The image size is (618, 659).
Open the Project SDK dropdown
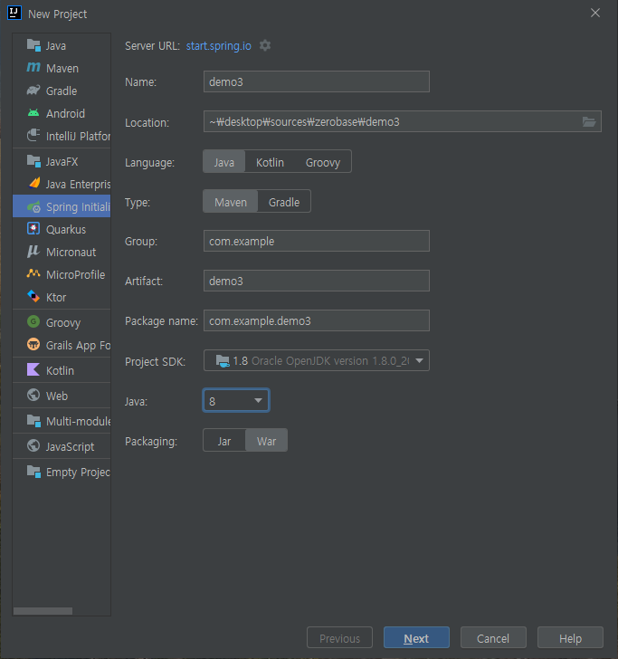pyautogui.click(x=317, y=360)
